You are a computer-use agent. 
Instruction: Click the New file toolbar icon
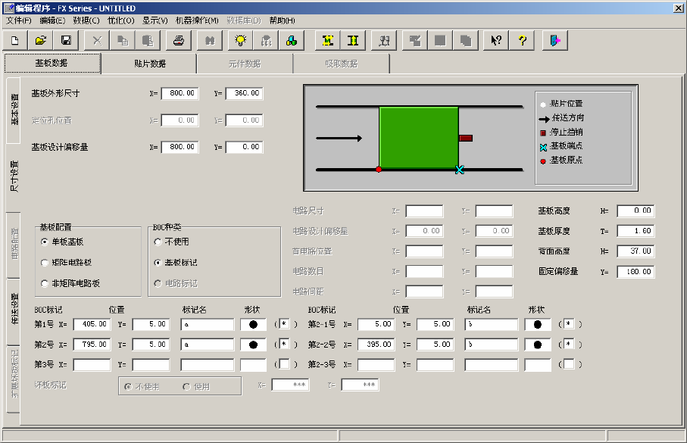coord(14,40)
